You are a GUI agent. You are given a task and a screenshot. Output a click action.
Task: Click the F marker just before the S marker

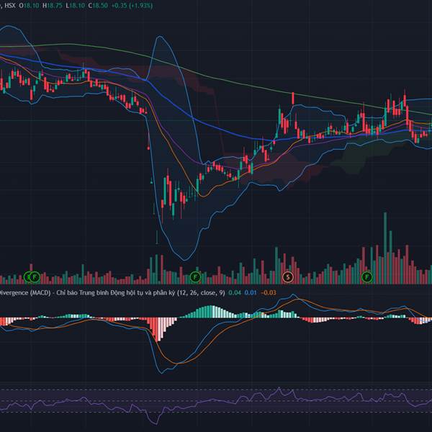point(195,277)
